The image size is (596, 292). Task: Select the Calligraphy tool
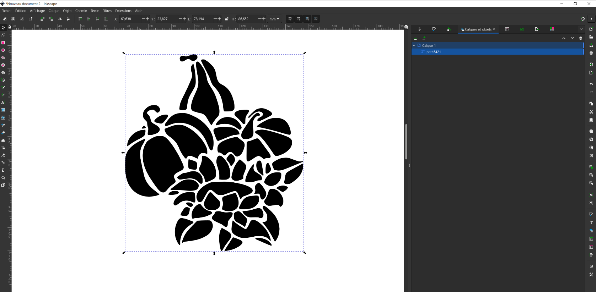pos(3,95)
